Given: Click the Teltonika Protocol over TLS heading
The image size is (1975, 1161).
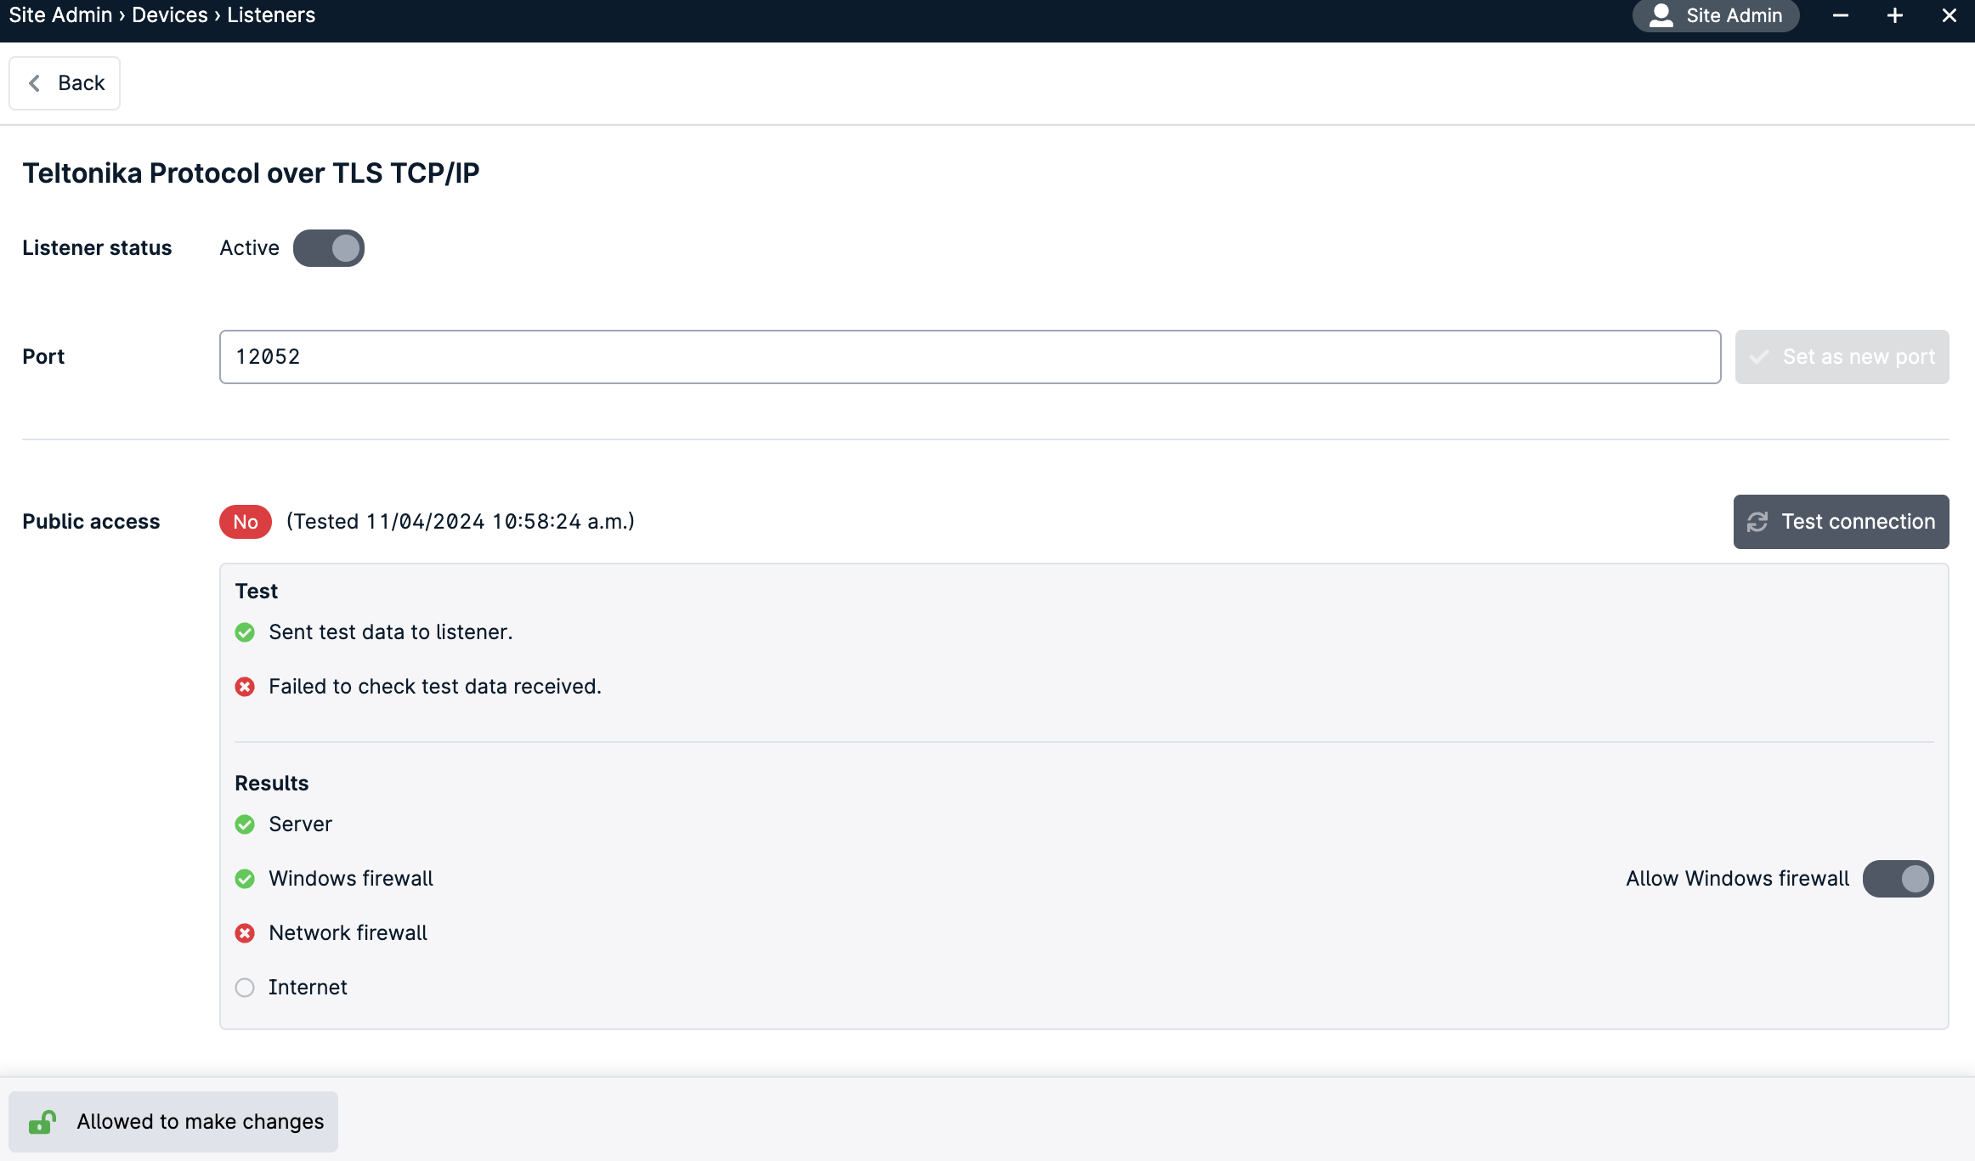Looking at the screenshot, I should pyautogui.click(x=251, y=173).
